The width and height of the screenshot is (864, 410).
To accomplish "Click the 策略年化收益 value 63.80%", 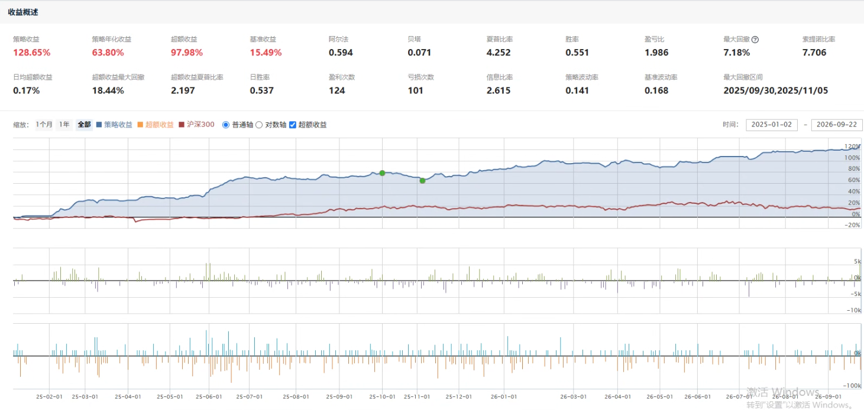I will point(108,53).
